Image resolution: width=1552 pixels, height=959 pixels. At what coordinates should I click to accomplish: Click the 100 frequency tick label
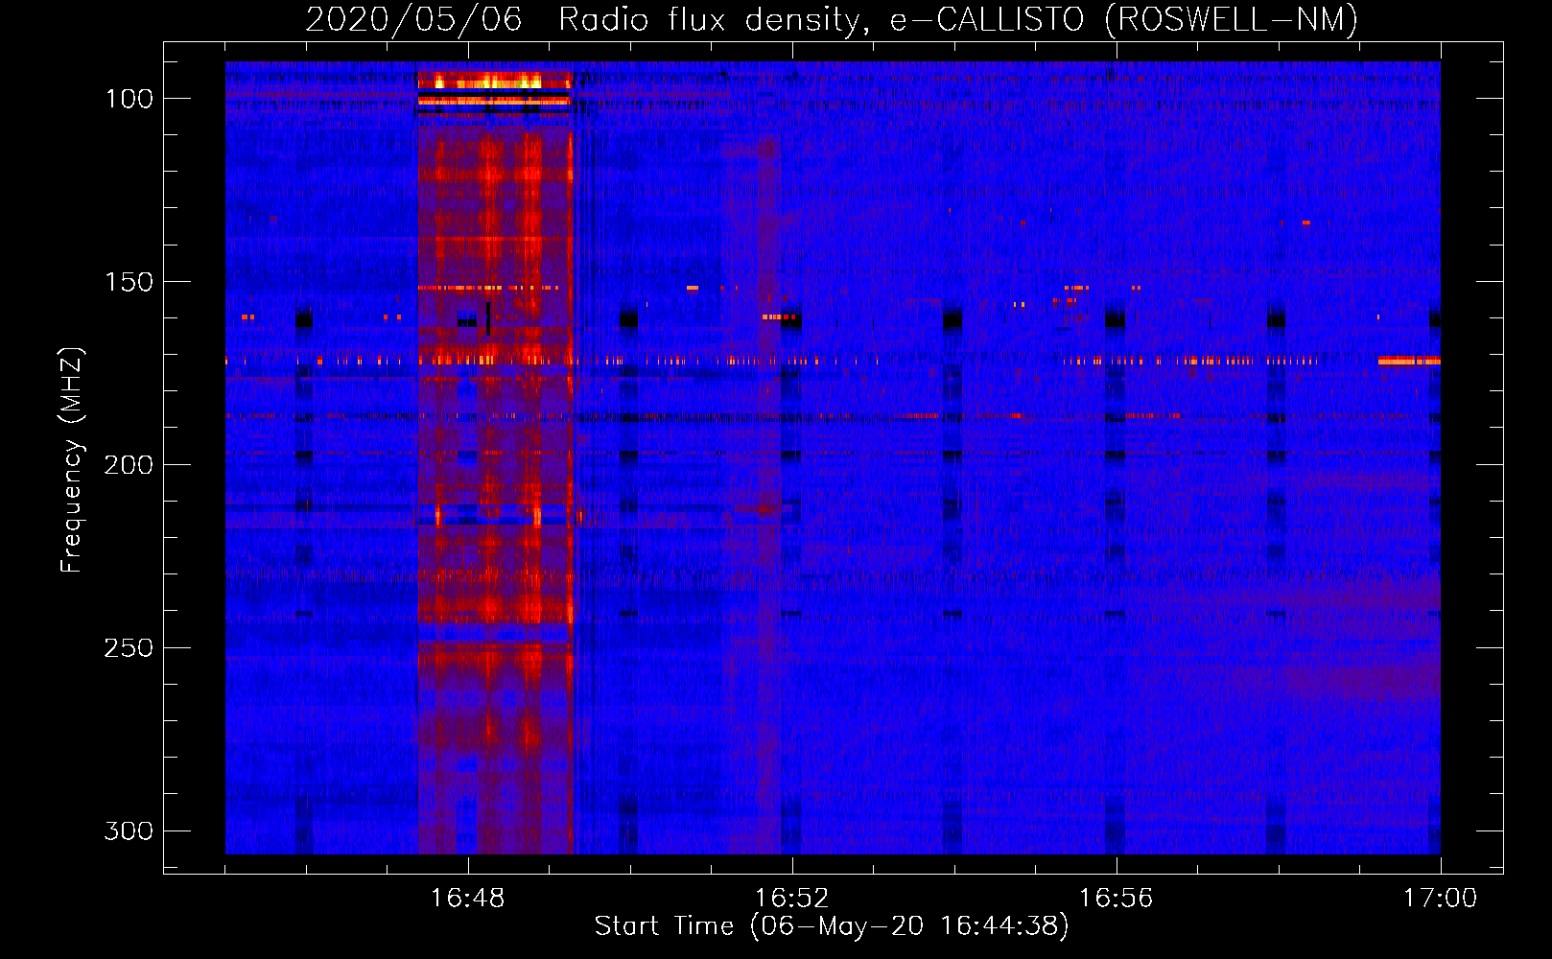tap(129, 99)
